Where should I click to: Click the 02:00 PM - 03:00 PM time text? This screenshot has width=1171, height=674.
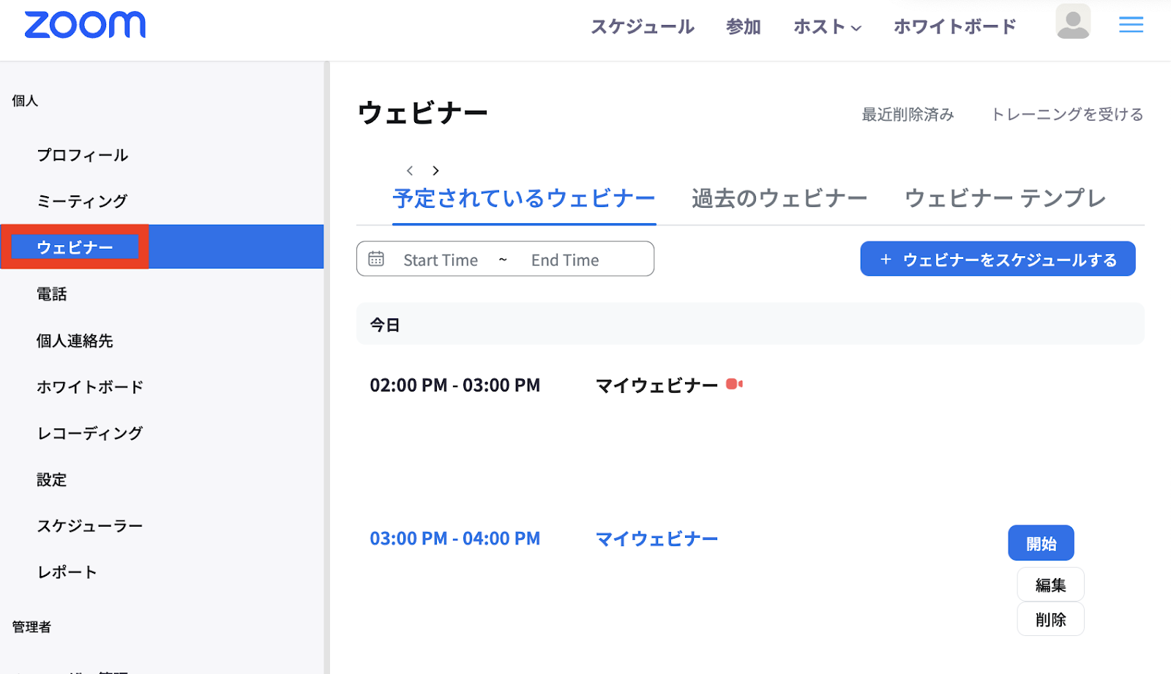pos(454,385)
